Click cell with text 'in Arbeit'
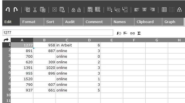This screenshot has width=185, height=103. 67,45
